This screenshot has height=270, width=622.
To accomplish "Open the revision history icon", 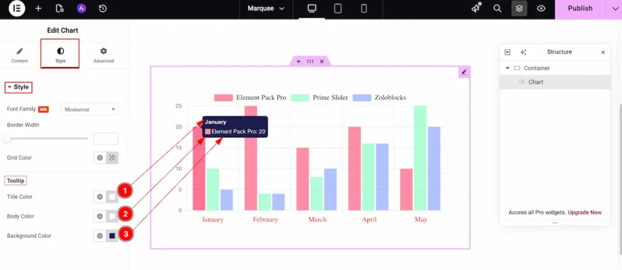I will click(x=103, y=8).
